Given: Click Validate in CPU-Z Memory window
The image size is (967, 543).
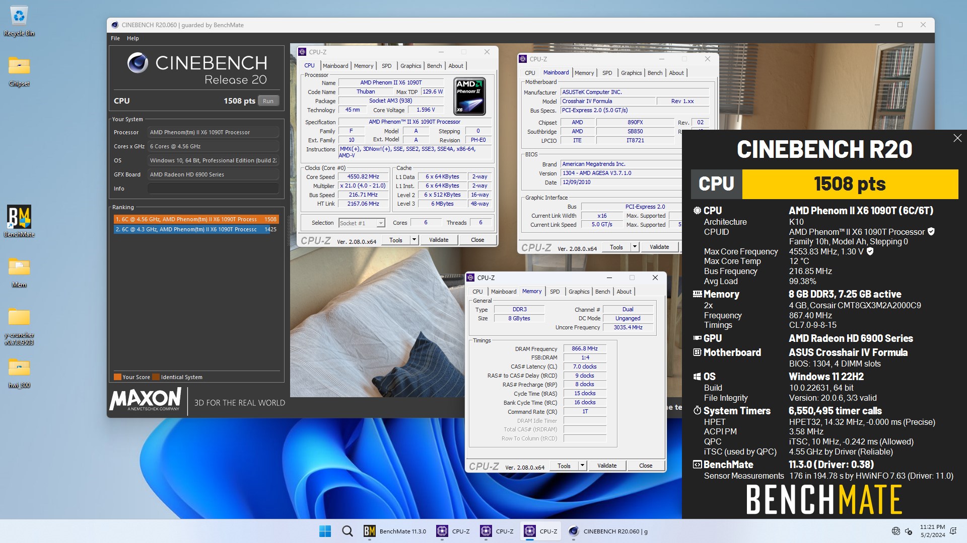Looking at the screenshot, I should [x=607, y=466].
